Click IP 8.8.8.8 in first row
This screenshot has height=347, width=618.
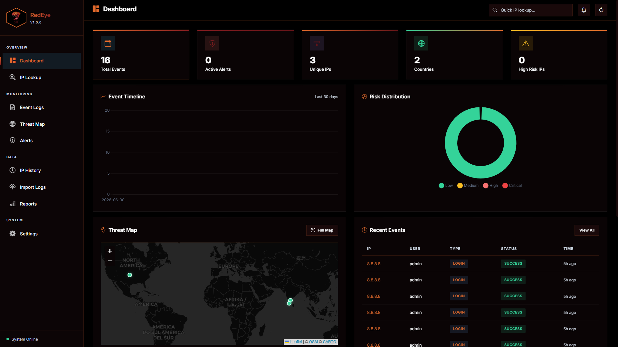[x=374, y=264]
